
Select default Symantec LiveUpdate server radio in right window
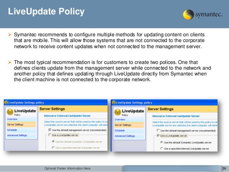point(162,142)
